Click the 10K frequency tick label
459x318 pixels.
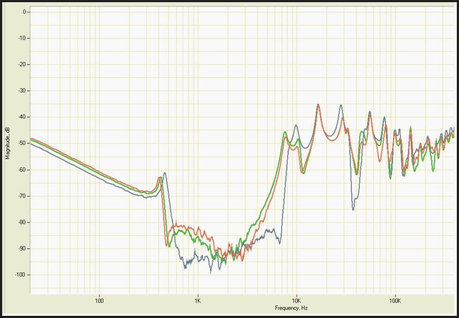(297, 301)
